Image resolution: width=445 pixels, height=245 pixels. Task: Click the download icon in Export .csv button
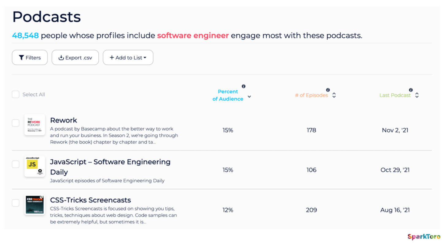tap(61, 57)
